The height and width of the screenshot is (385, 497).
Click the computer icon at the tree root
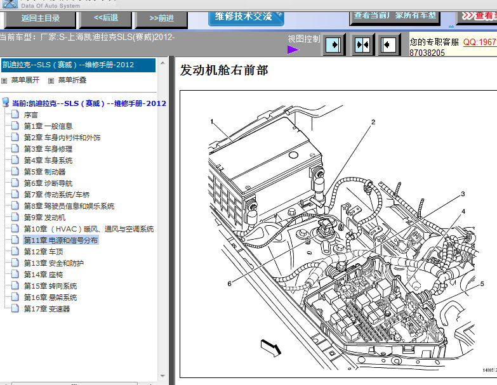pyautogui.click(x=5, y=102)
